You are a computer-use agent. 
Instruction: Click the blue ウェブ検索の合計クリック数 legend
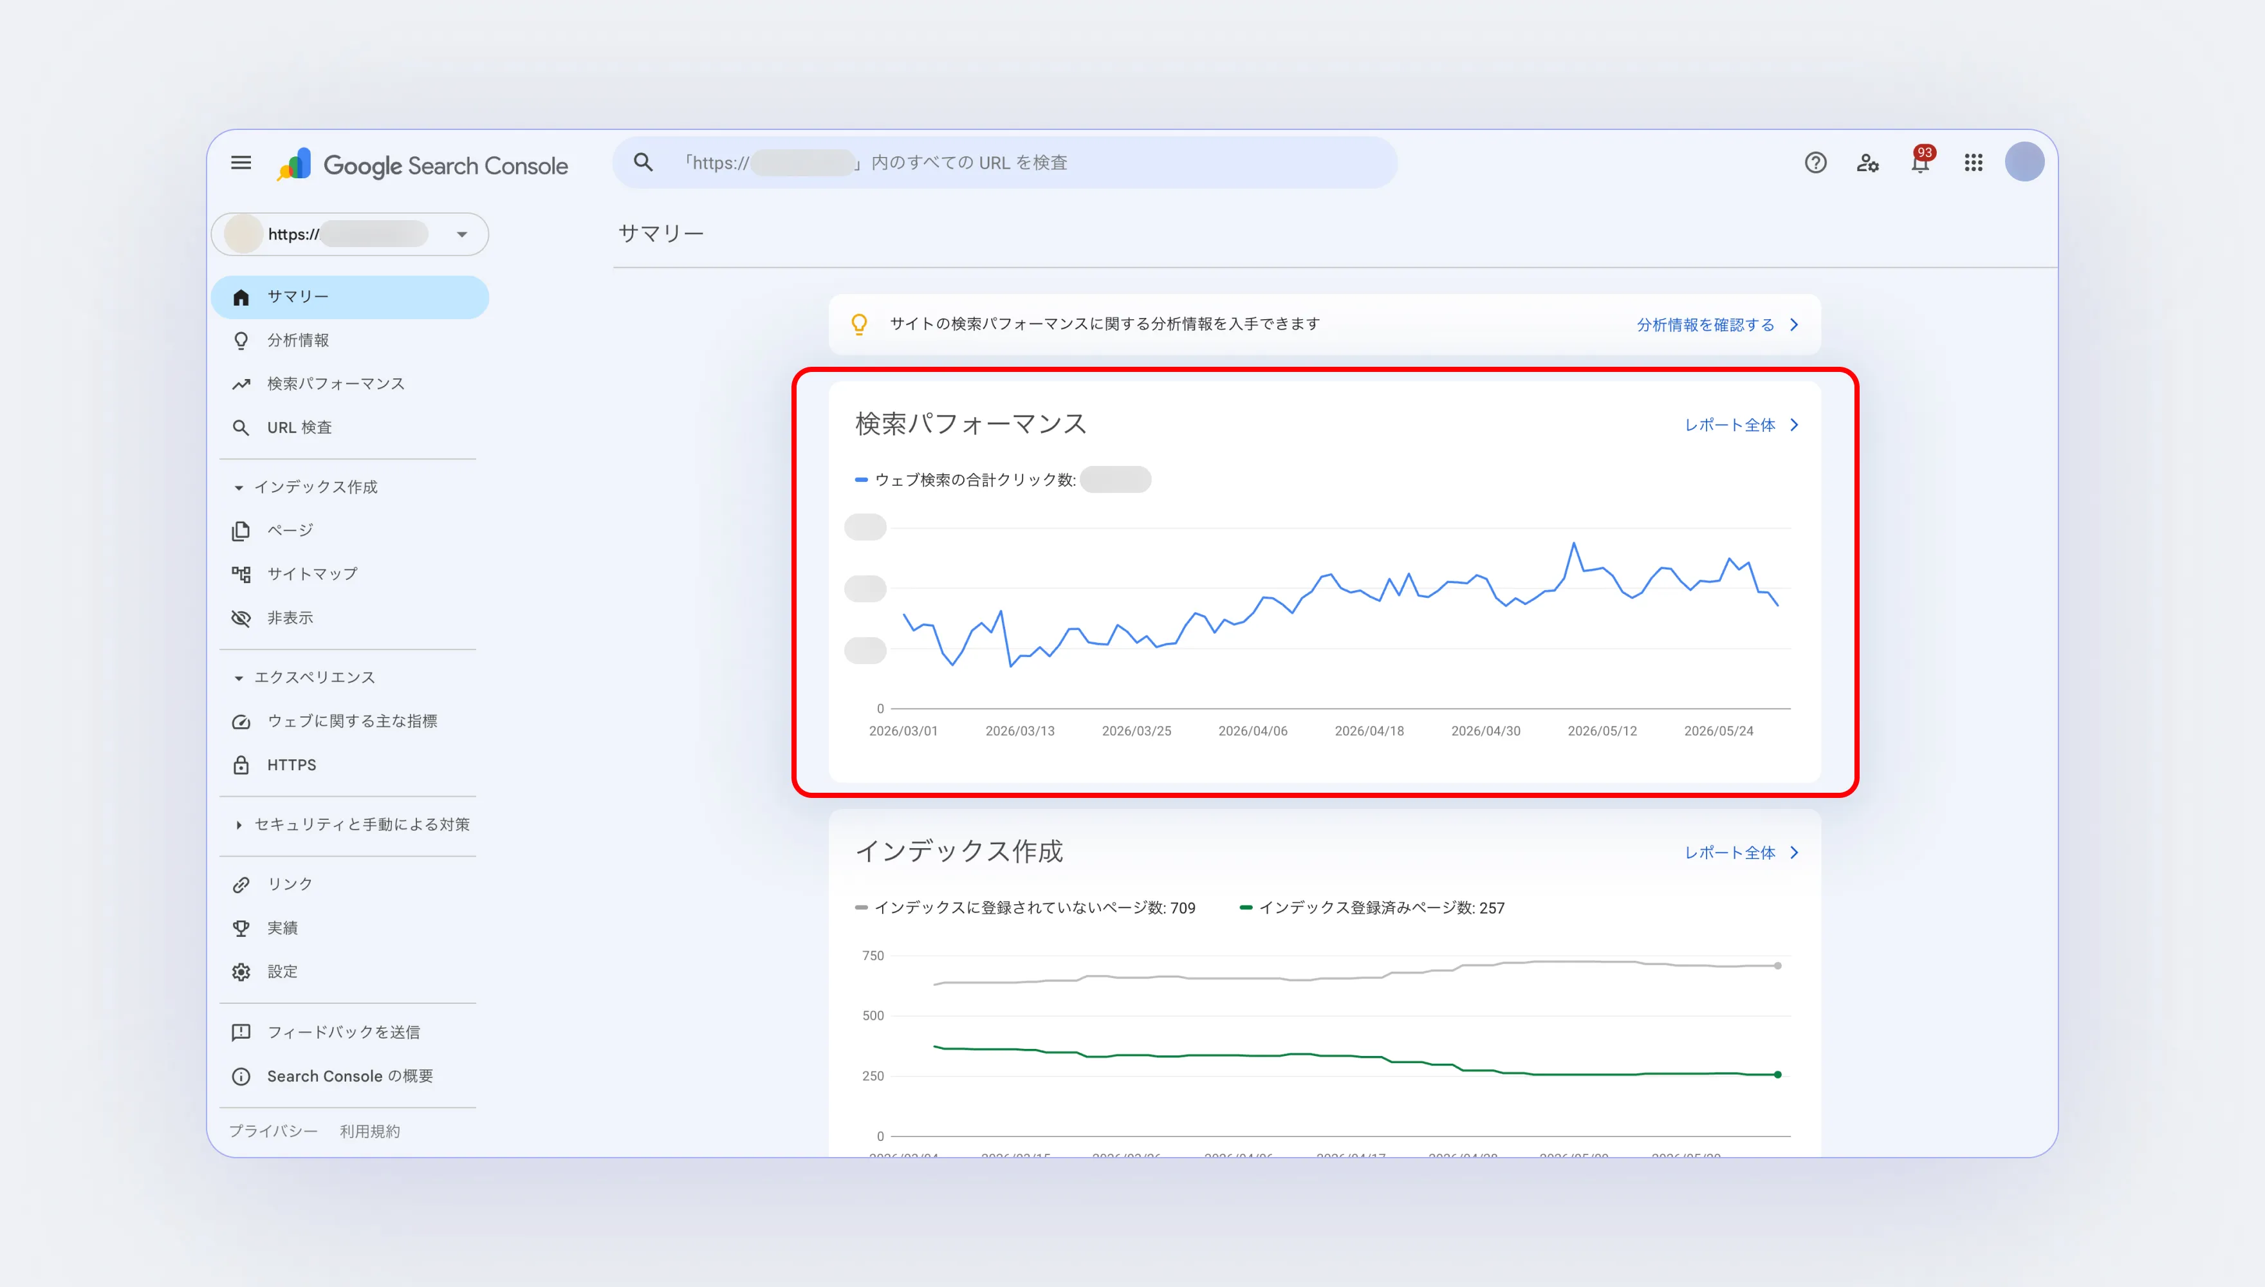click(x=965, y=480)
